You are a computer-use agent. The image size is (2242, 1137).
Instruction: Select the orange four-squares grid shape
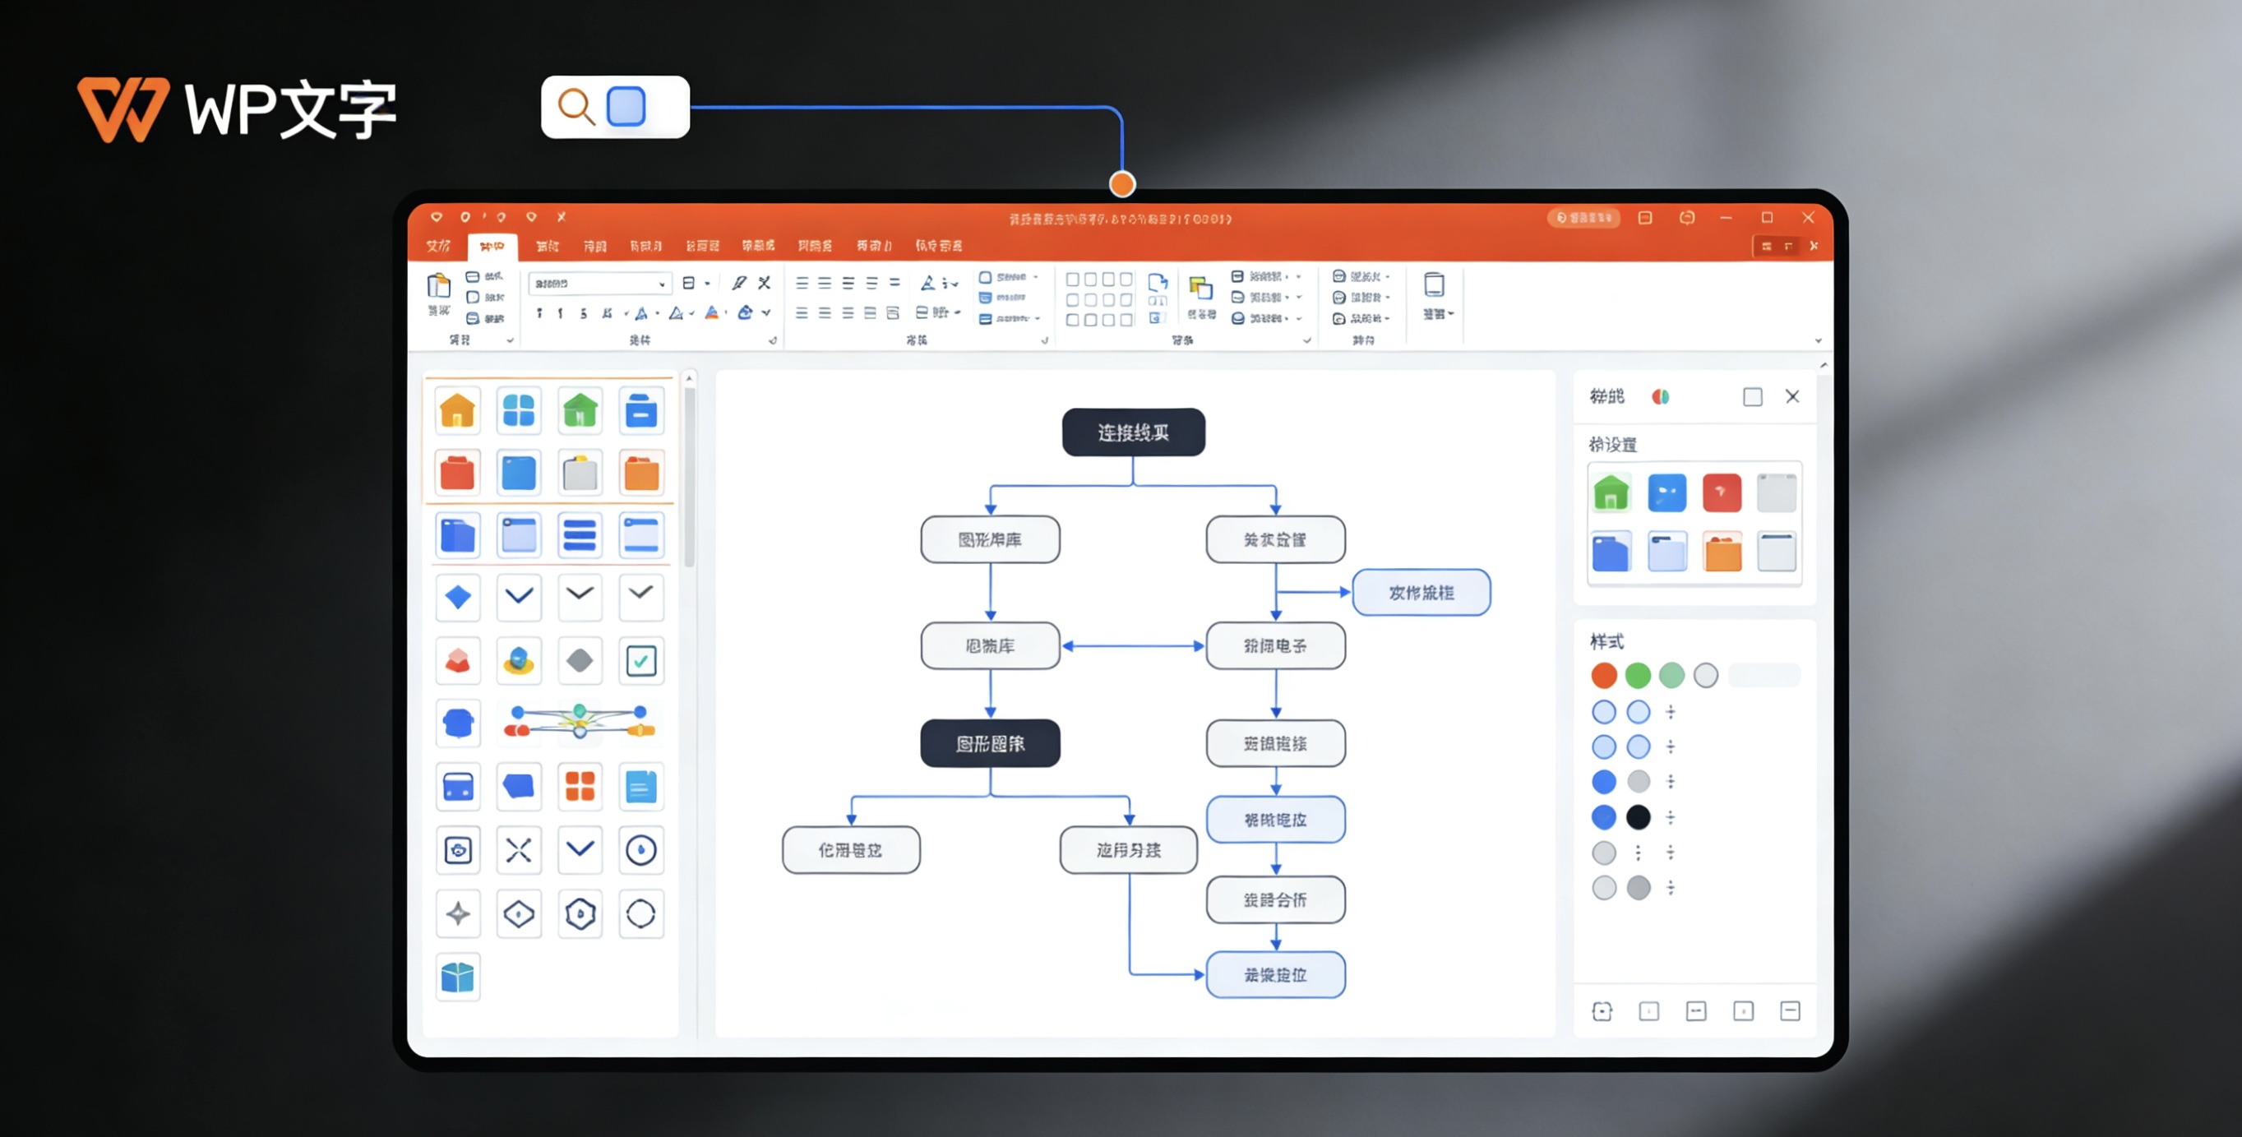pos(580,786)
